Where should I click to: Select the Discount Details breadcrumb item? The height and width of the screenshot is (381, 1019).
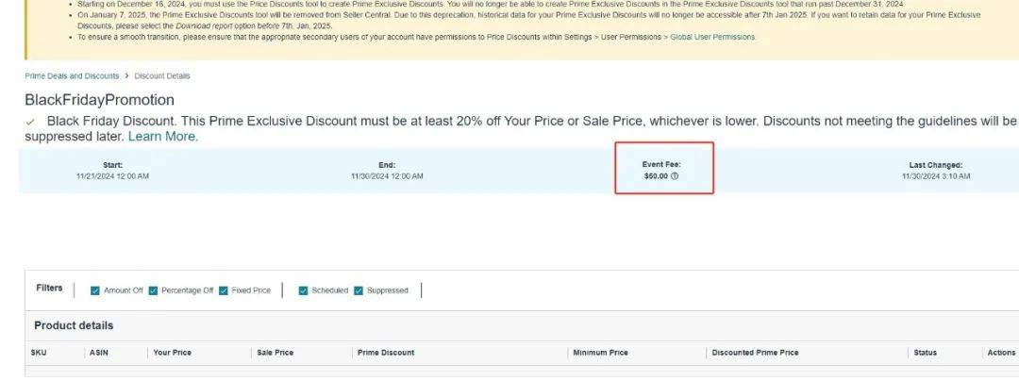pos(162,76)
